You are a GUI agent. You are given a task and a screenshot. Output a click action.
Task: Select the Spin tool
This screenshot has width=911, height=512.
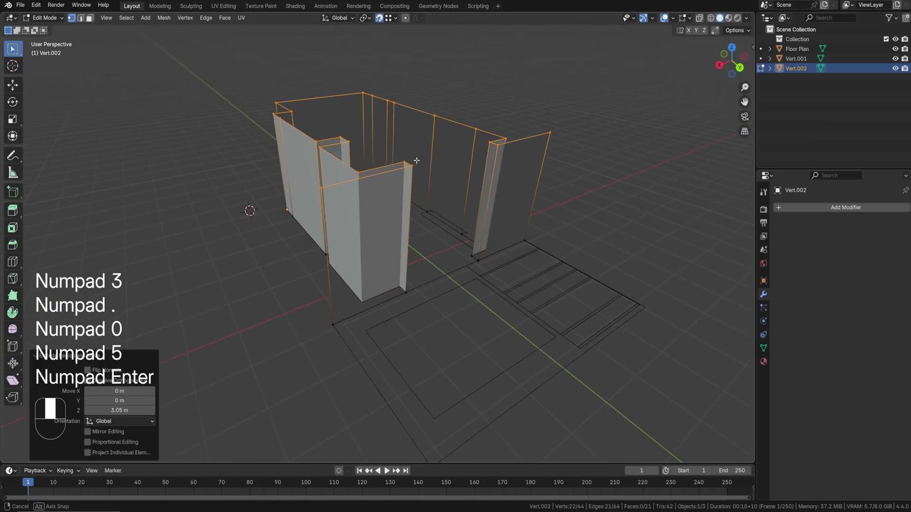(13, 313)
